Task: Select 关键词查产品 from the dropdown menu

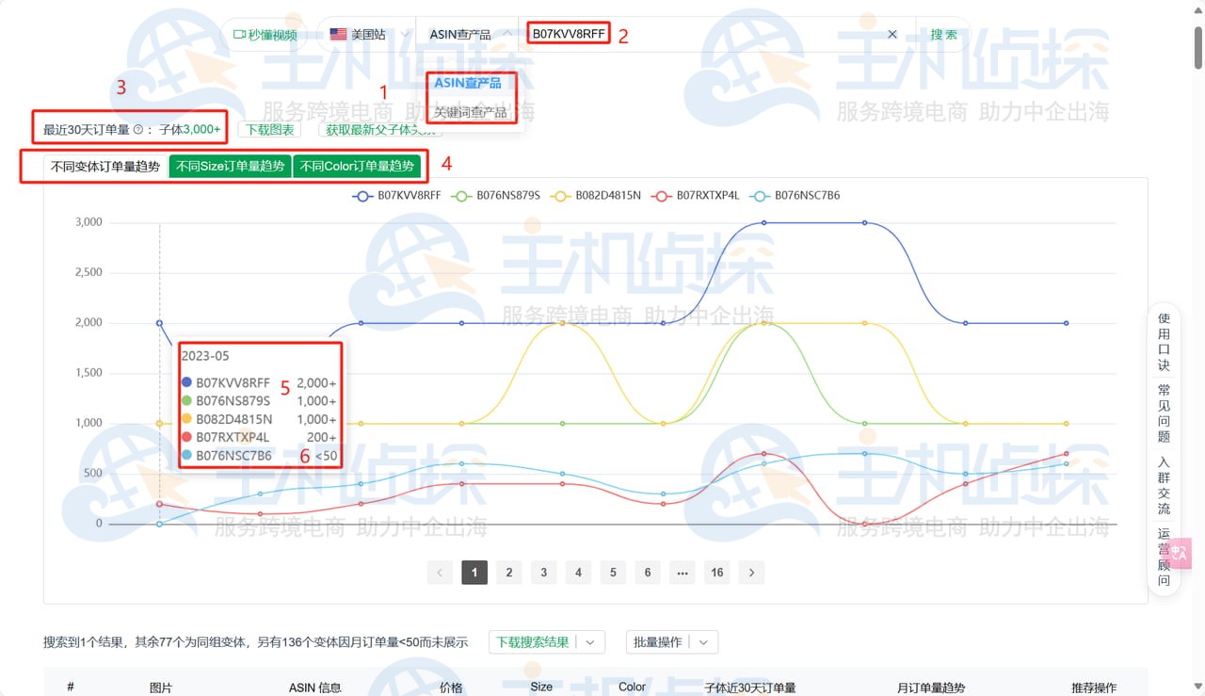Action: coord(471,110)
